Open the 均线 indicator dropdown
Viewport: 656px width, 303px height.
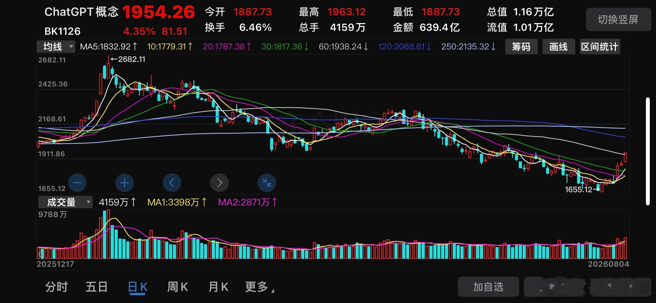point(56,47)
